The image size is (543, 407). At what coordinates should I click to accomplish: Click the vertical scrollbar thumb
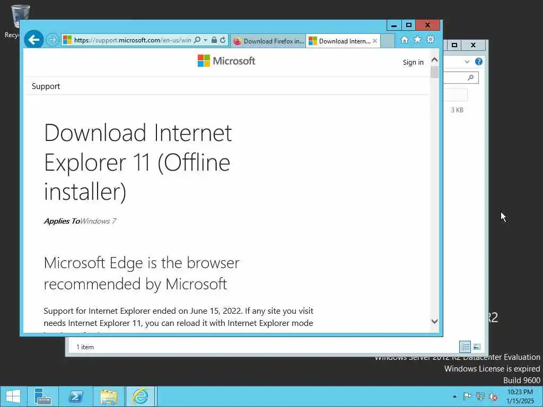coord(434,72)
